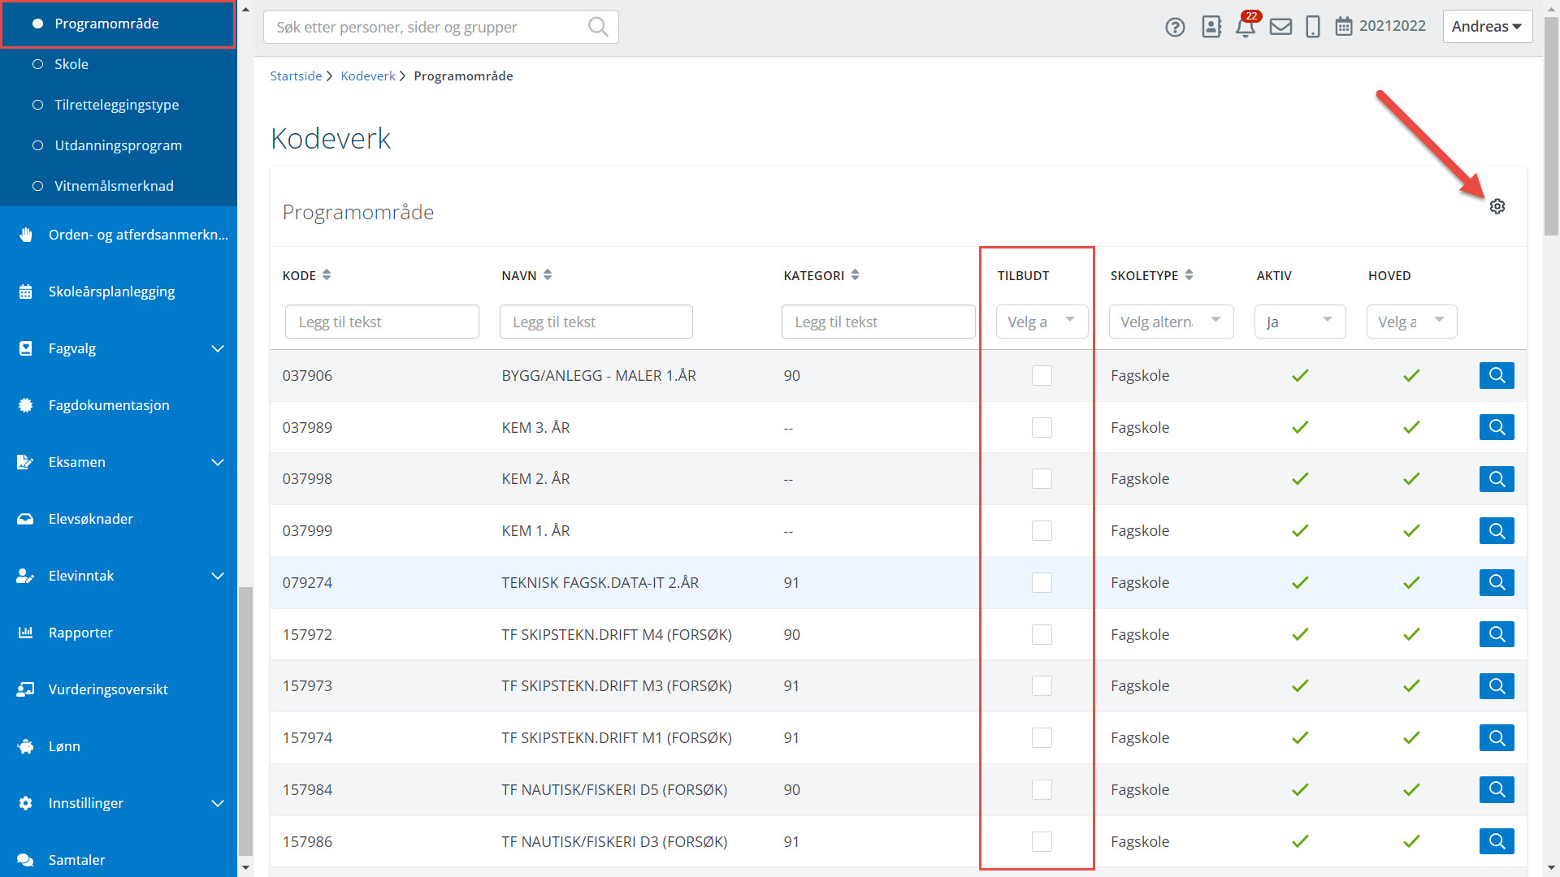Go to Kodeverk breadcrumb link
The height and width of the screenshot is (877, 1560).
point(368,76)
